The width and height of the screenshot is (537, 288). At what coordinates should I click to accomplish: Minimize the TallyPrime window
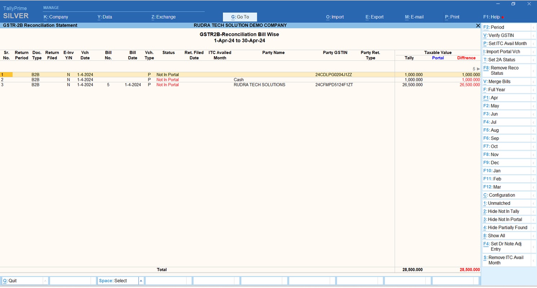pyautogui.click(x=498, y=4)
